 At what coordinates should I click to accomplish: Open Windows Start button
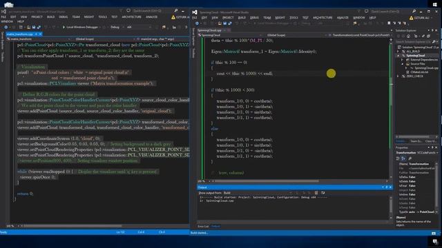click(434, 4)
